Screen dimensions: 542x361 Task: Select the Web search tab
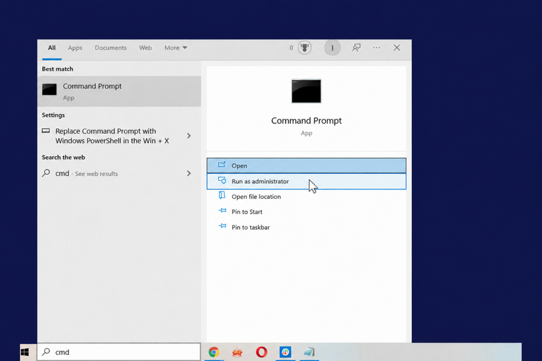146,47
